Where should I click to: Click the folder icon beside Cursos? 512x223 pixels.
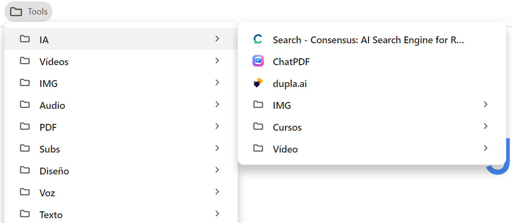pyautogui.click(x=258, y=126)
